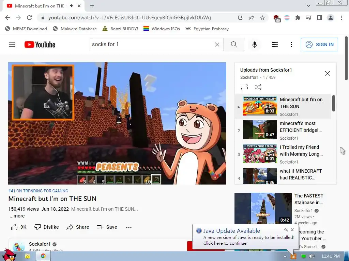This screenshot has height=261, width=349.
Task: Open the clock showing 11:41 PM
Action: pyautogui.click(x=331, y=256)
